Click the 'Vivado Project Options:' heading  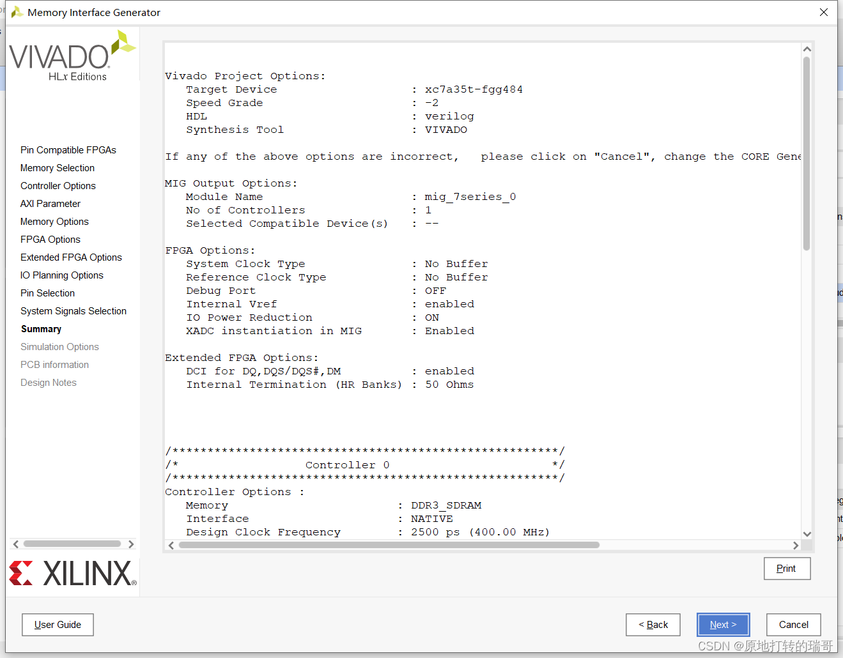click(245, 76)
